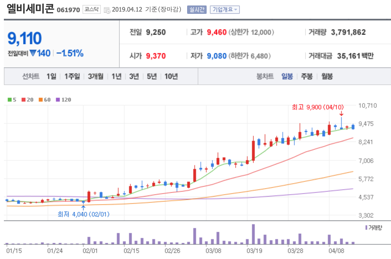
Task: Click the 3,302 price axis label
Action: [366, 215]
